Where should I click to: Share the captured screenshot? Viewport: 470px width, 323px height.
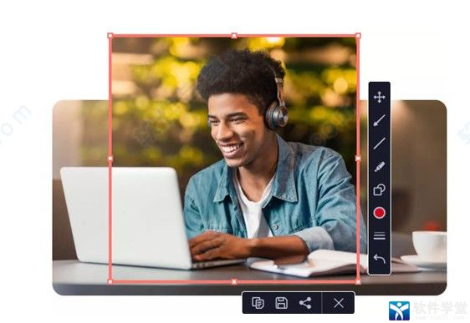click(x=305, y=303)
